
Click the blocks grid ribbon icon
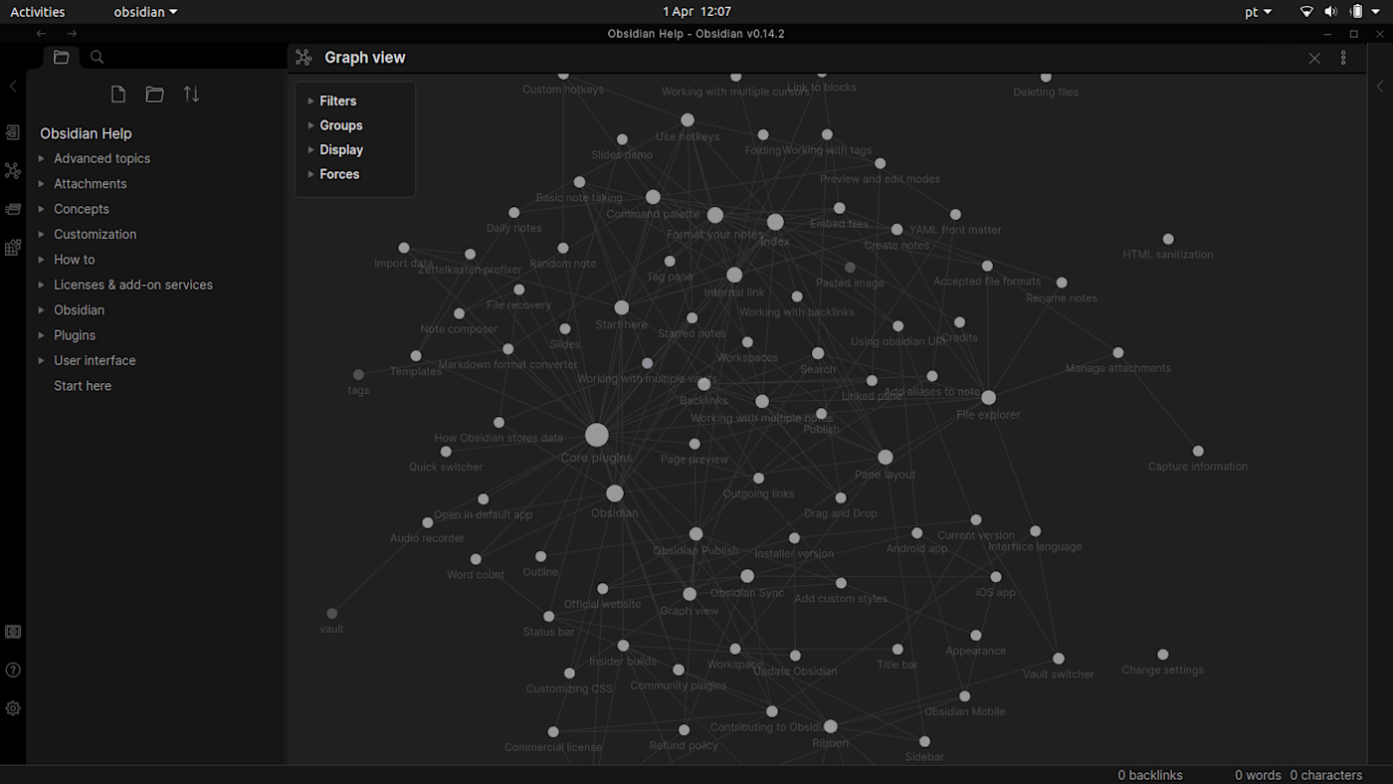tap(13, 248)
